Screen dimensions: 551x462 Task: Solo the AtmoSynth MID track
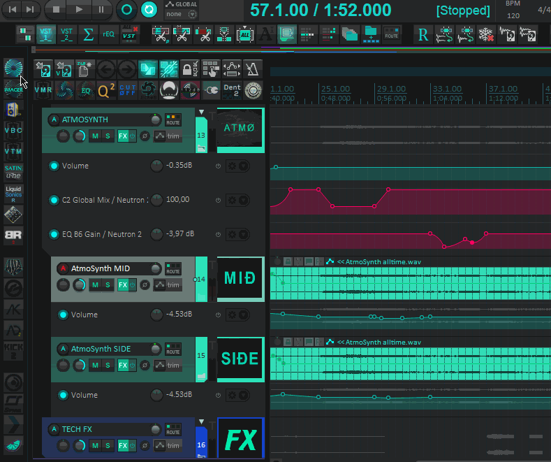pyautogui.click(x=108, y=284)
